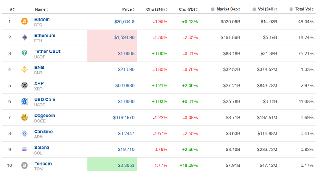Click the Dogecoin logo icon

point(25,117)
